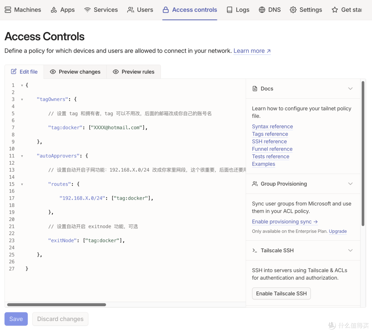The image size is (372, 333).
Task: Click the Settings gear icon
Action: pyautogui.click(x=293, y=10)
